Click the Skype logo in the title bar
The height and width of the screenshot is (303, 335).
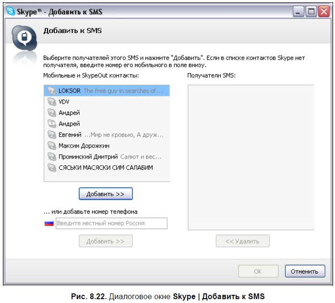(x=10, y=12)
